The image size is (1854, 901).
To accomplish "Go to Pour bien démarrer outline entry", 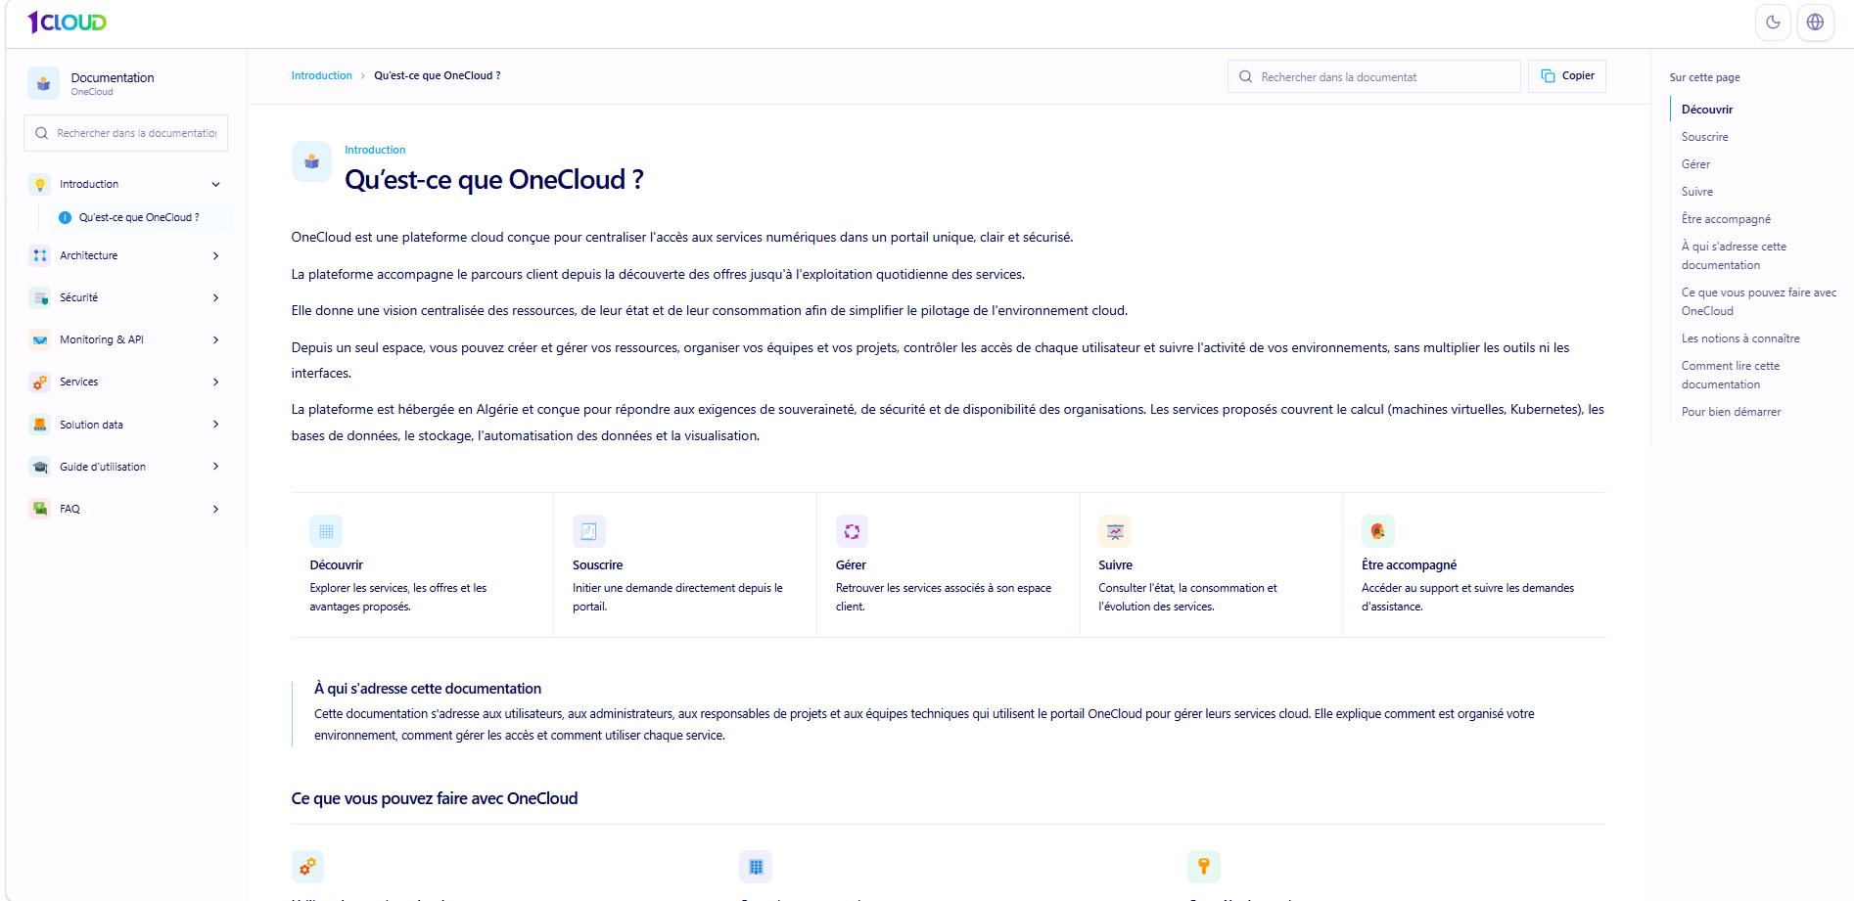I will [1731, 412].
